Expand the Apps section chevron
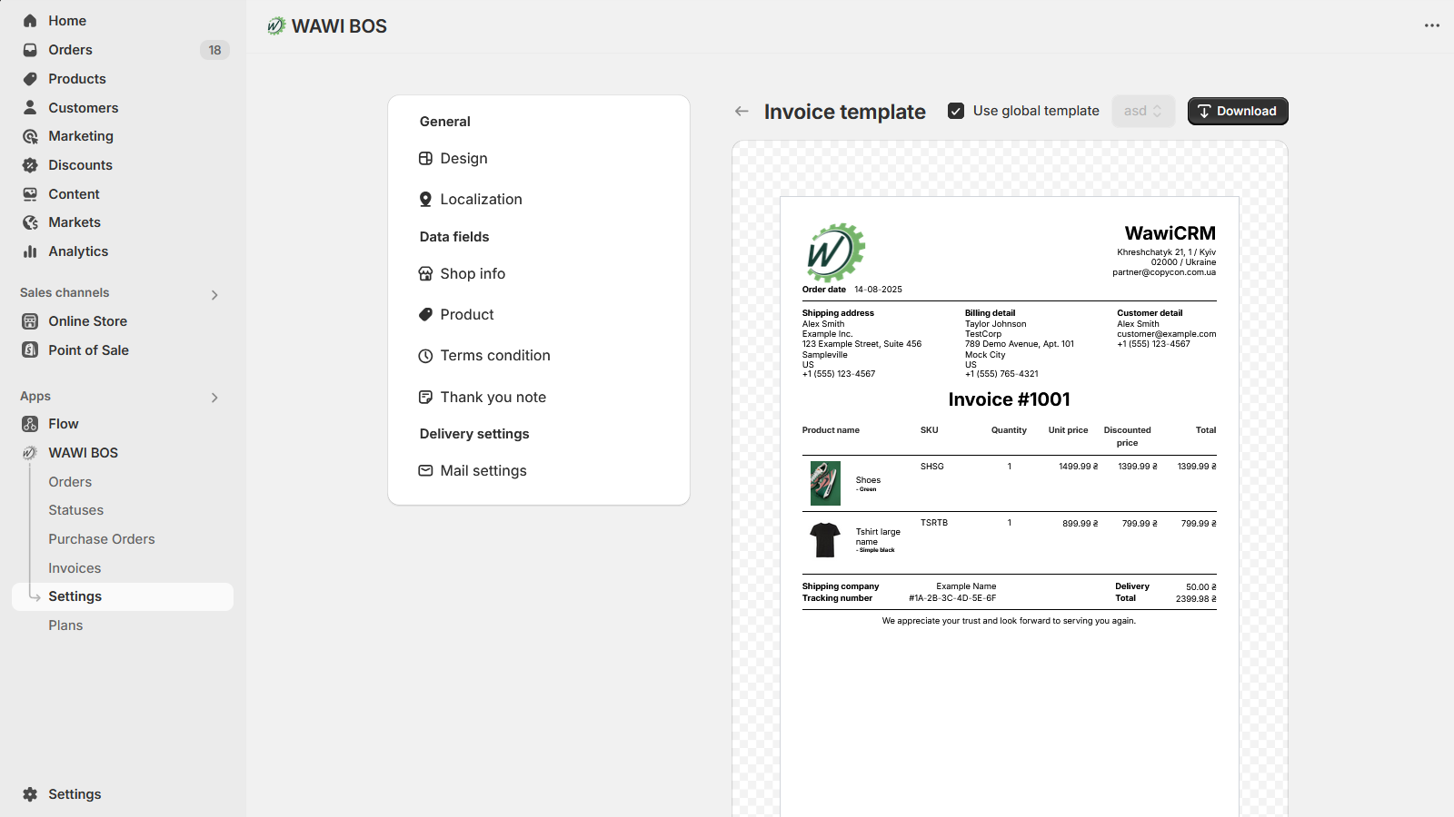This screenshot has width=1454, height=817. click(214, 397)
